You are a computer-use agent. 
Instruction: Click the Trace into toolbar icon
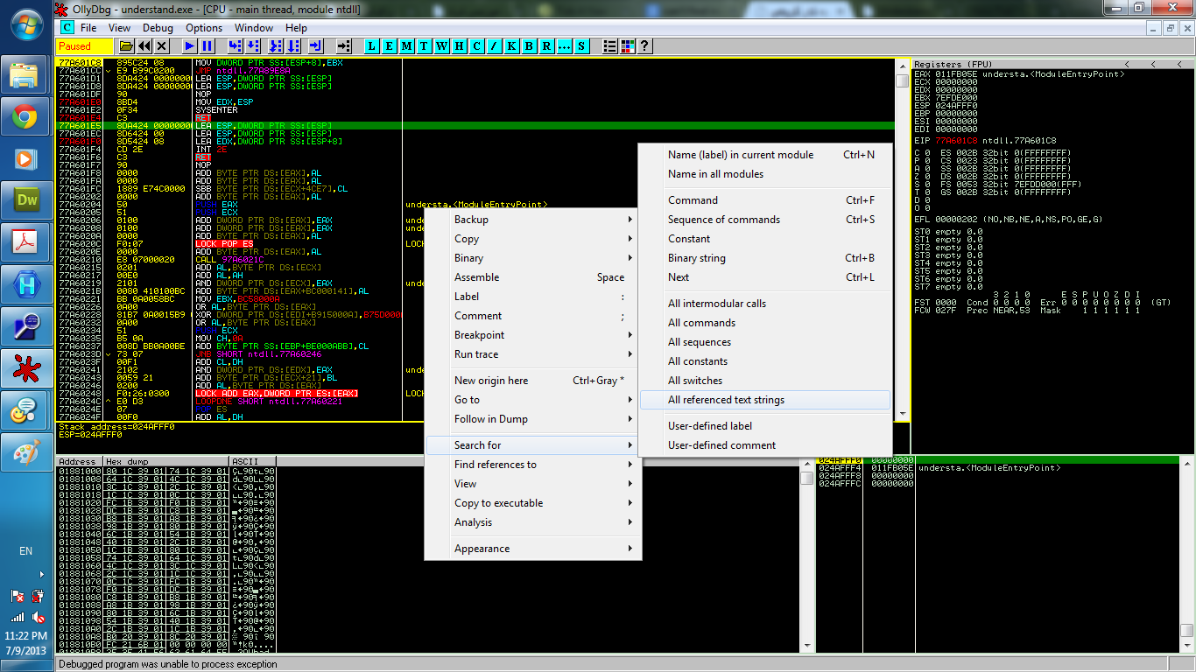point(276,45)
